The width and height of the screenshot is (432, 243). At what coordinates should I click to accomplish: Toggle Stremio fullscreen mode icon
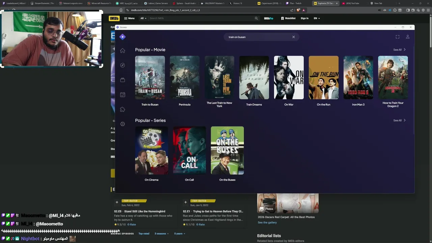[398, 37]
